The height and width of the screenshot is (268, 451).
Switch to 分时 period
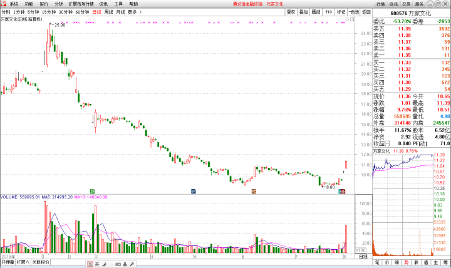coord(6,12)
